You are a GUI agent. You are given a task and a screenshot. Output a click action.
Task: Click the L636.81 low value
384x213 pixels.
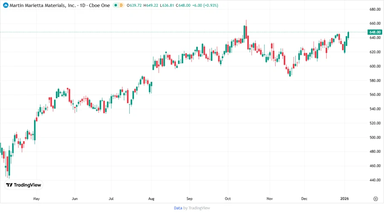tap(167, 5)
